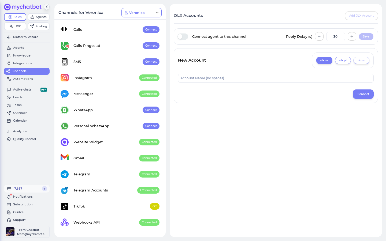Click 1 Connected for Telegram Accounts
This screenshot has width=386, height=241.
coord(148,190)
